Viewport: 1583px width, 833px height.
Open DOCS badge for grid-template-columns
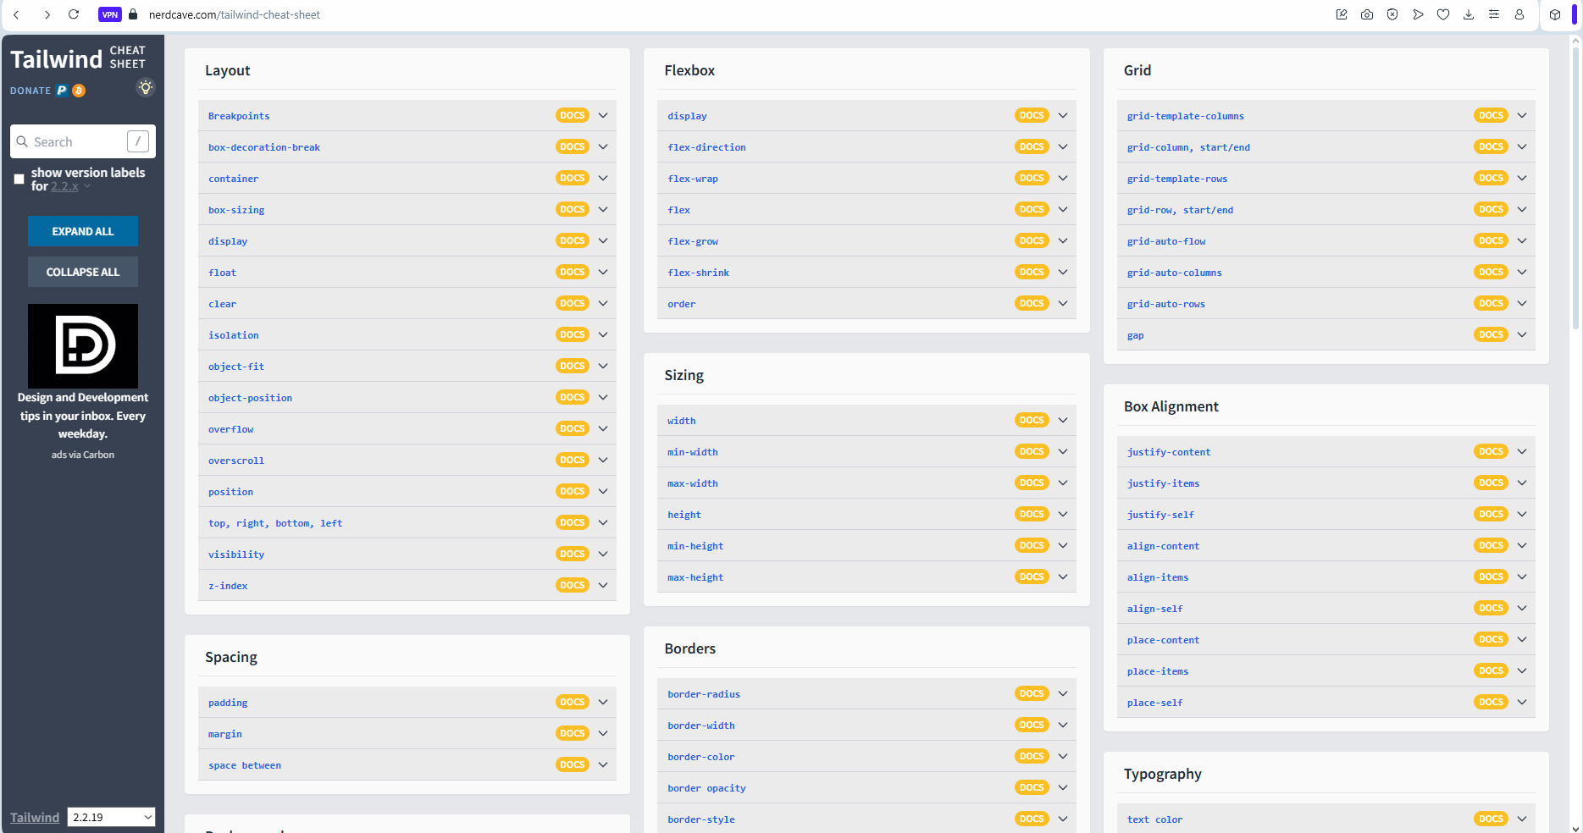point(1490,116)
